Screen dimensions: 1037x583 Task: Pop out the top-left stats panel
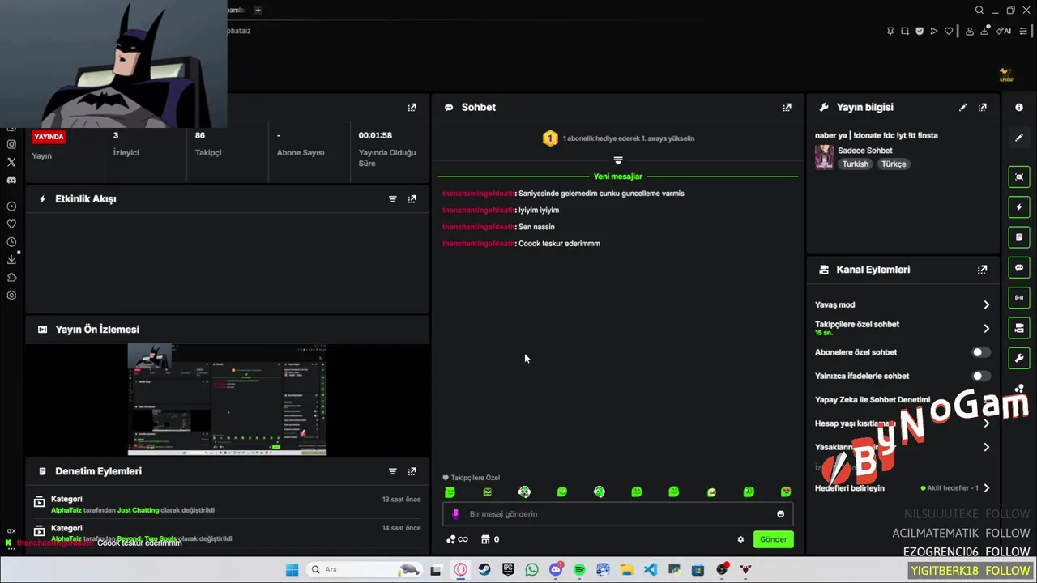[412, 107]
